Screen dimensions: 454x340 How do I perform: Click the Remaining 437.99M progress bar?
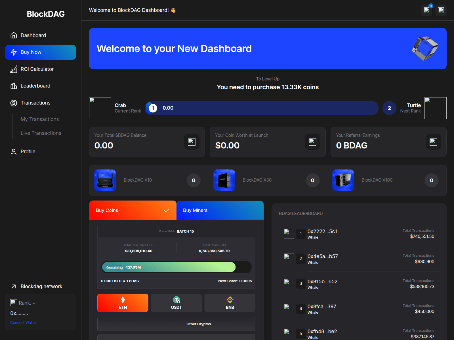[176, 267]
